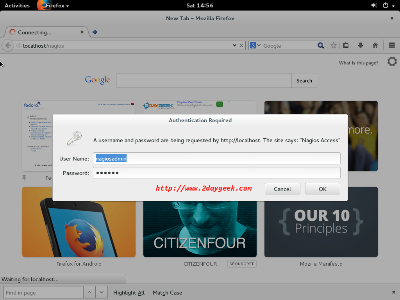Click the Password field

216,173
